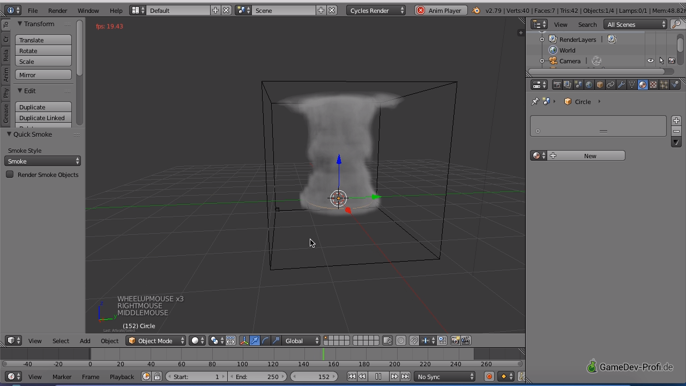Toggle the 3D manipulator widget on or off

[244, 340]
